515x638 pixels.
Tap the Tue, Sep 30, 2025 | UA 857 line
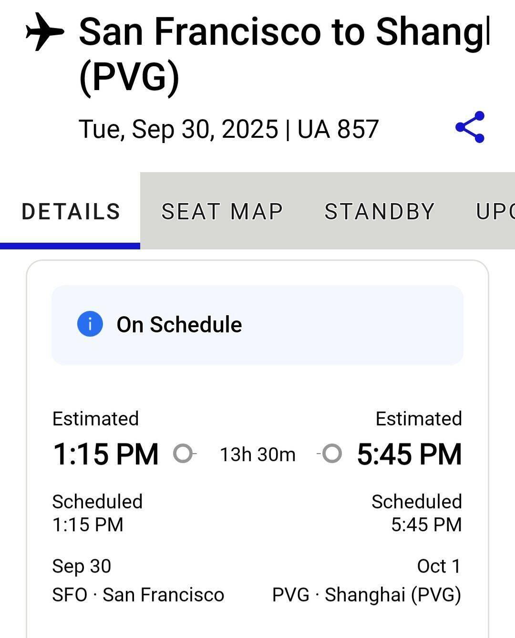click(x=228, y=129)
